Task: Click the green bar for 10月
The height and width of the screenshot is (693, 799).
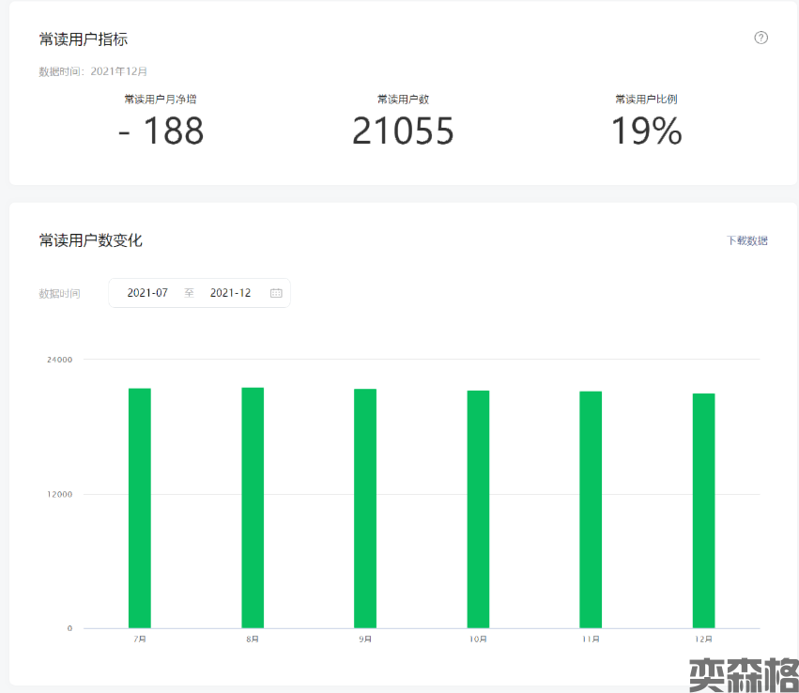Action: point(478,509)
